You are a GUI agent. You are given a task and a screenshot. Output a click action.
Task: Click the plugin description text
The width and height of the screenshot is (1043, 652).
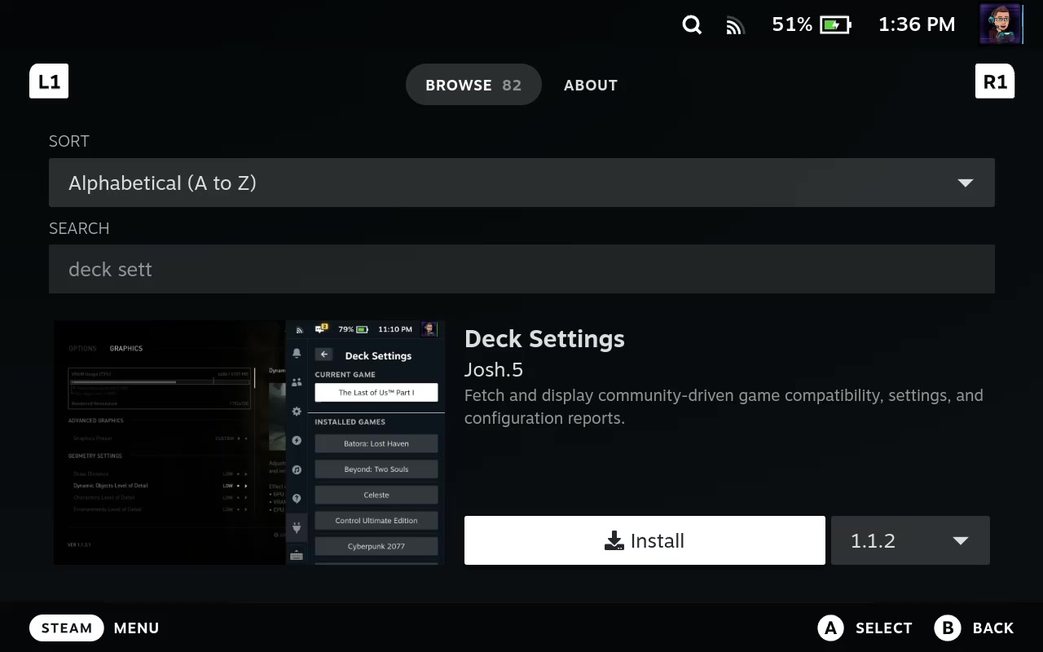pos(724,407)
